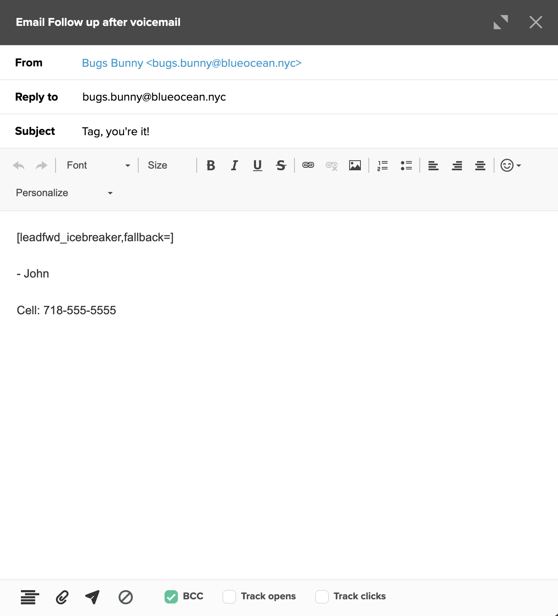
Task: Toggle bold formatting
Action: point(211,166)
